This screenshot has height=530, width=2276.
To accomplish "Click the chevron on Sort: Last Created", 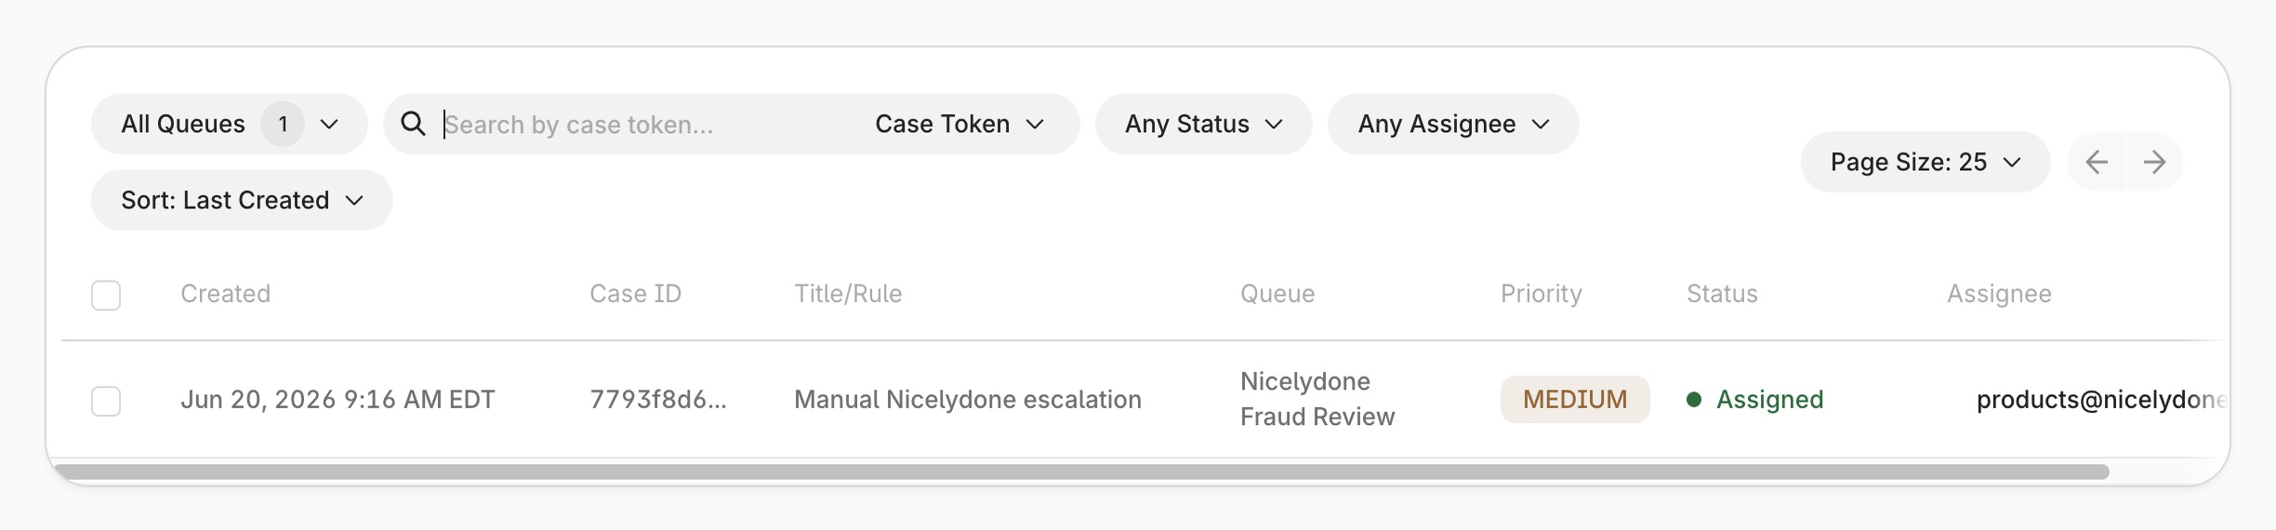I will click(x=354, y=200).
